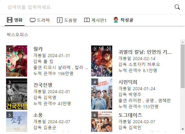Viewport: 185px width, 134px height.
Task: Click the info icon beside 도움말
Action: point(60,20)
